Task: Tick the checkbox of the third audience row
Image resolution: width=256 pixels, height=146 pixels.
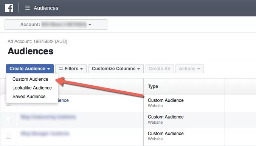Action: point(8,136)
